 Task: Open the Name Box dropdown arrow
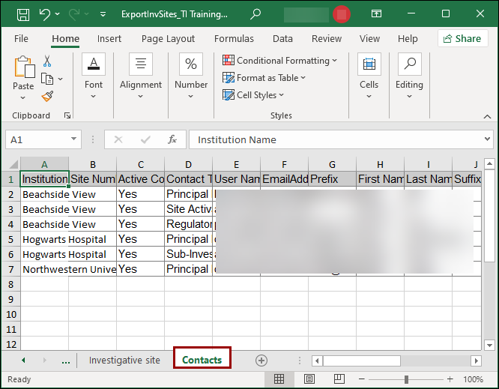coord(74,139)
